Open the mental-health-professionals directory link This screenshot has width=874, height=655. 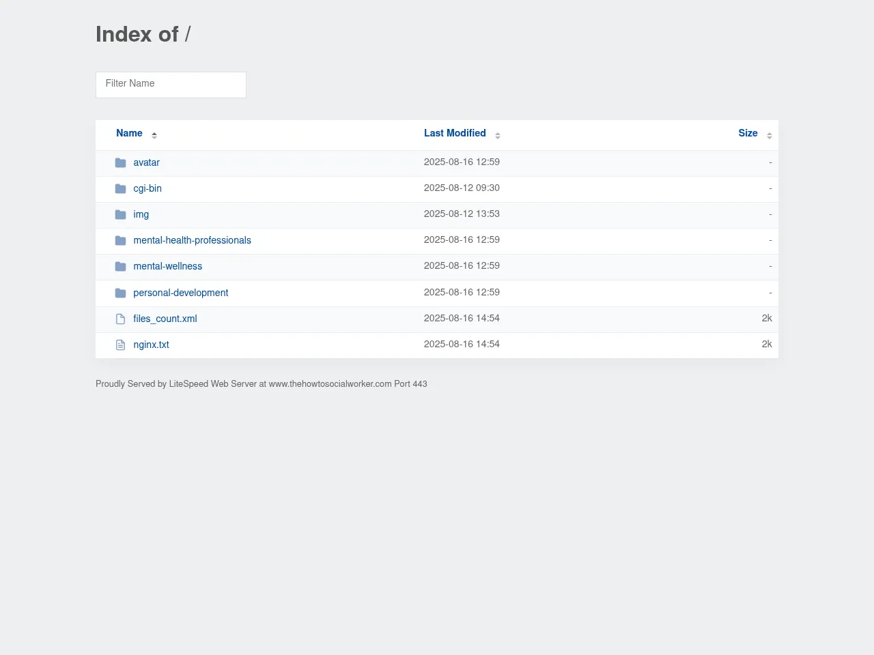pos(192,241)
